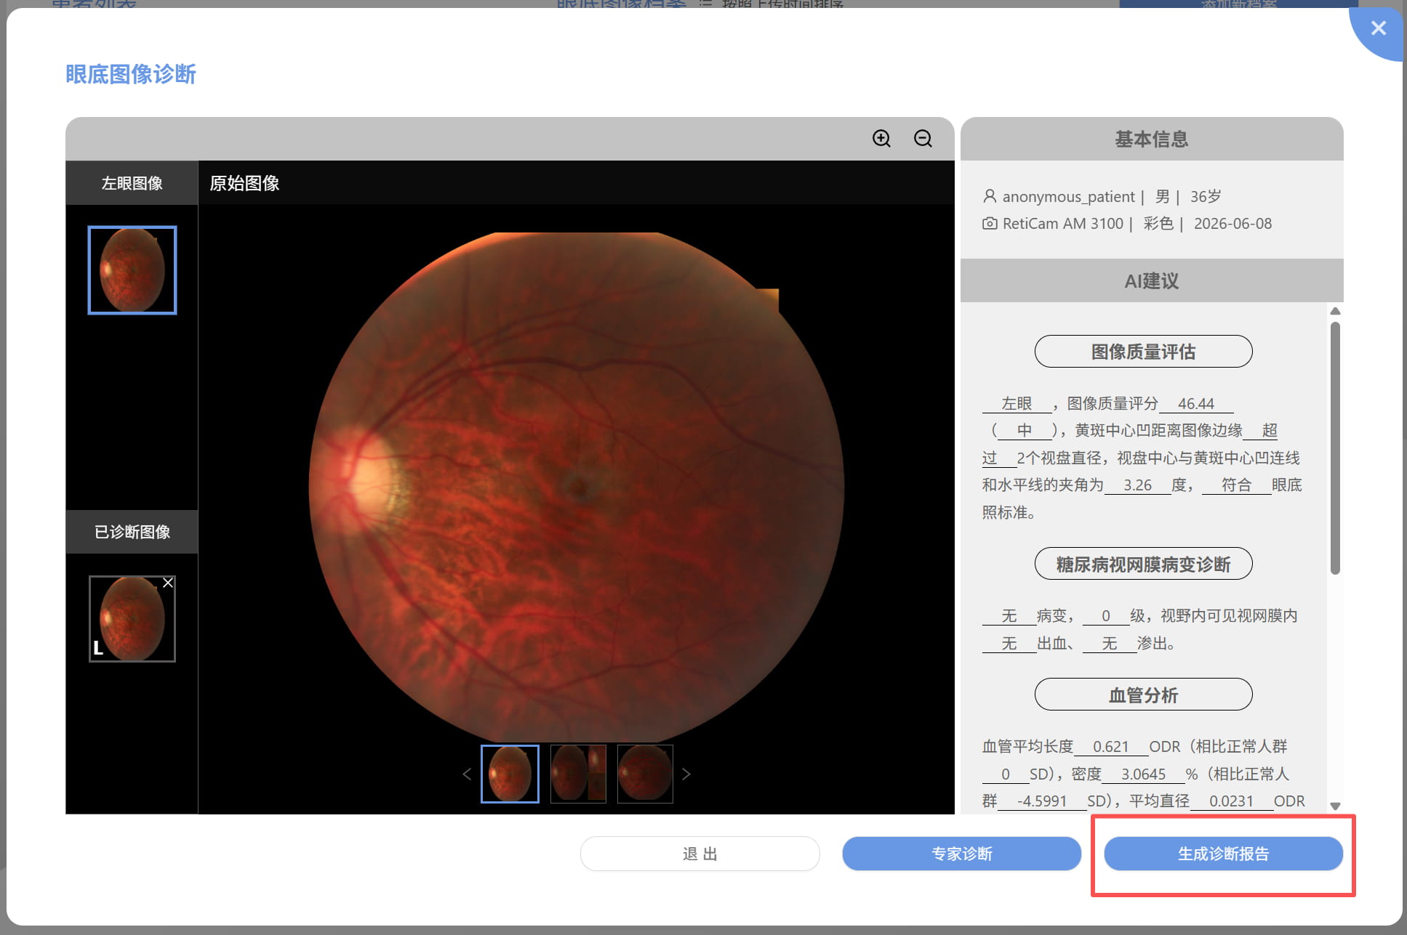Click the 已诊断图像 panel header
Screen dimensions: 1407x935
[x=132, y=532]
